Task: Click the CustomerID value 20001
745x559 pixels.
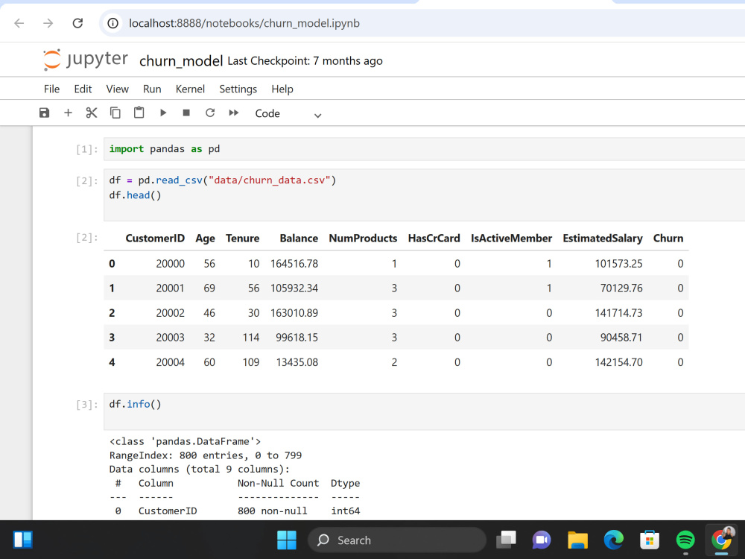Action: [170, 288]
